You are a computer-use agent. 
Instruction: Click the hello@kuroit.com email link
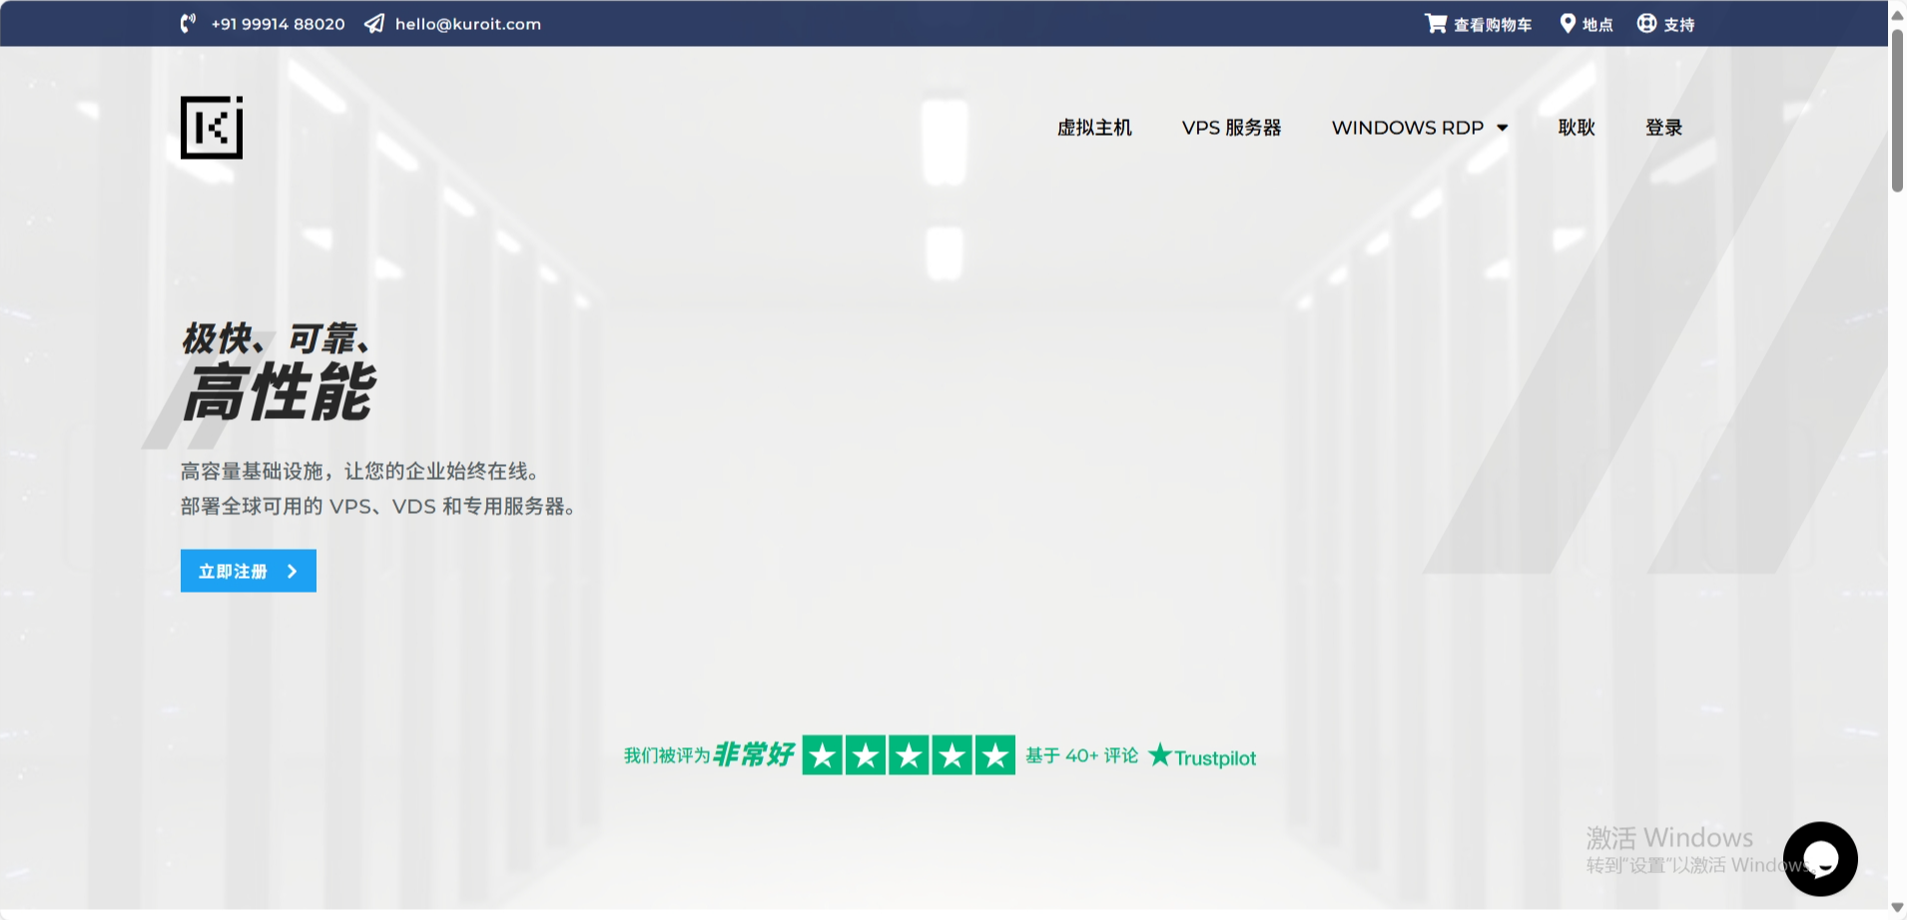467,24
